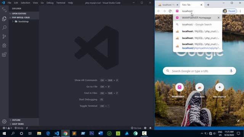Choose the 'localhost/ - Google Search' suggestion

(197, 24)
